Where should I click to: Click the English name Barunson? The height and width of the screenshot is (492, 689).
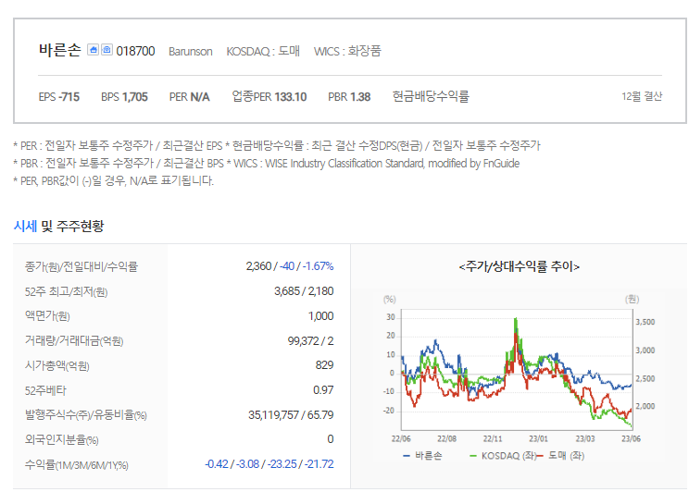(x=190, y=52)
